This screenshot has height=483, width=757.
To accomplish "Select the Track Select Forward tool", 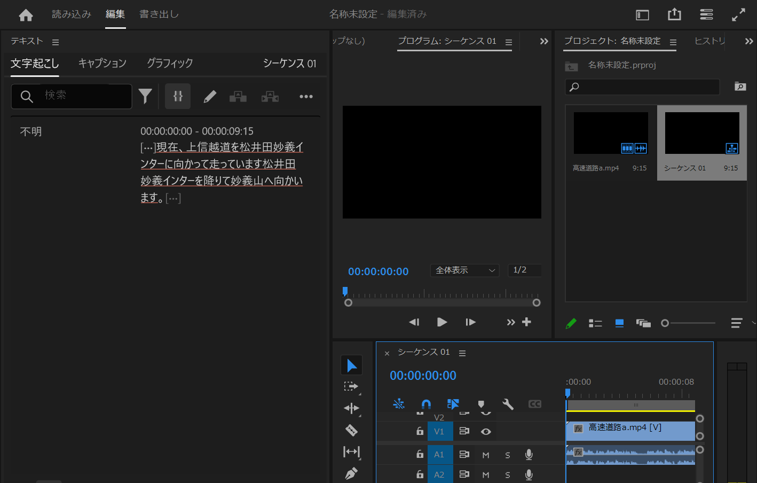I will [351, 386].
